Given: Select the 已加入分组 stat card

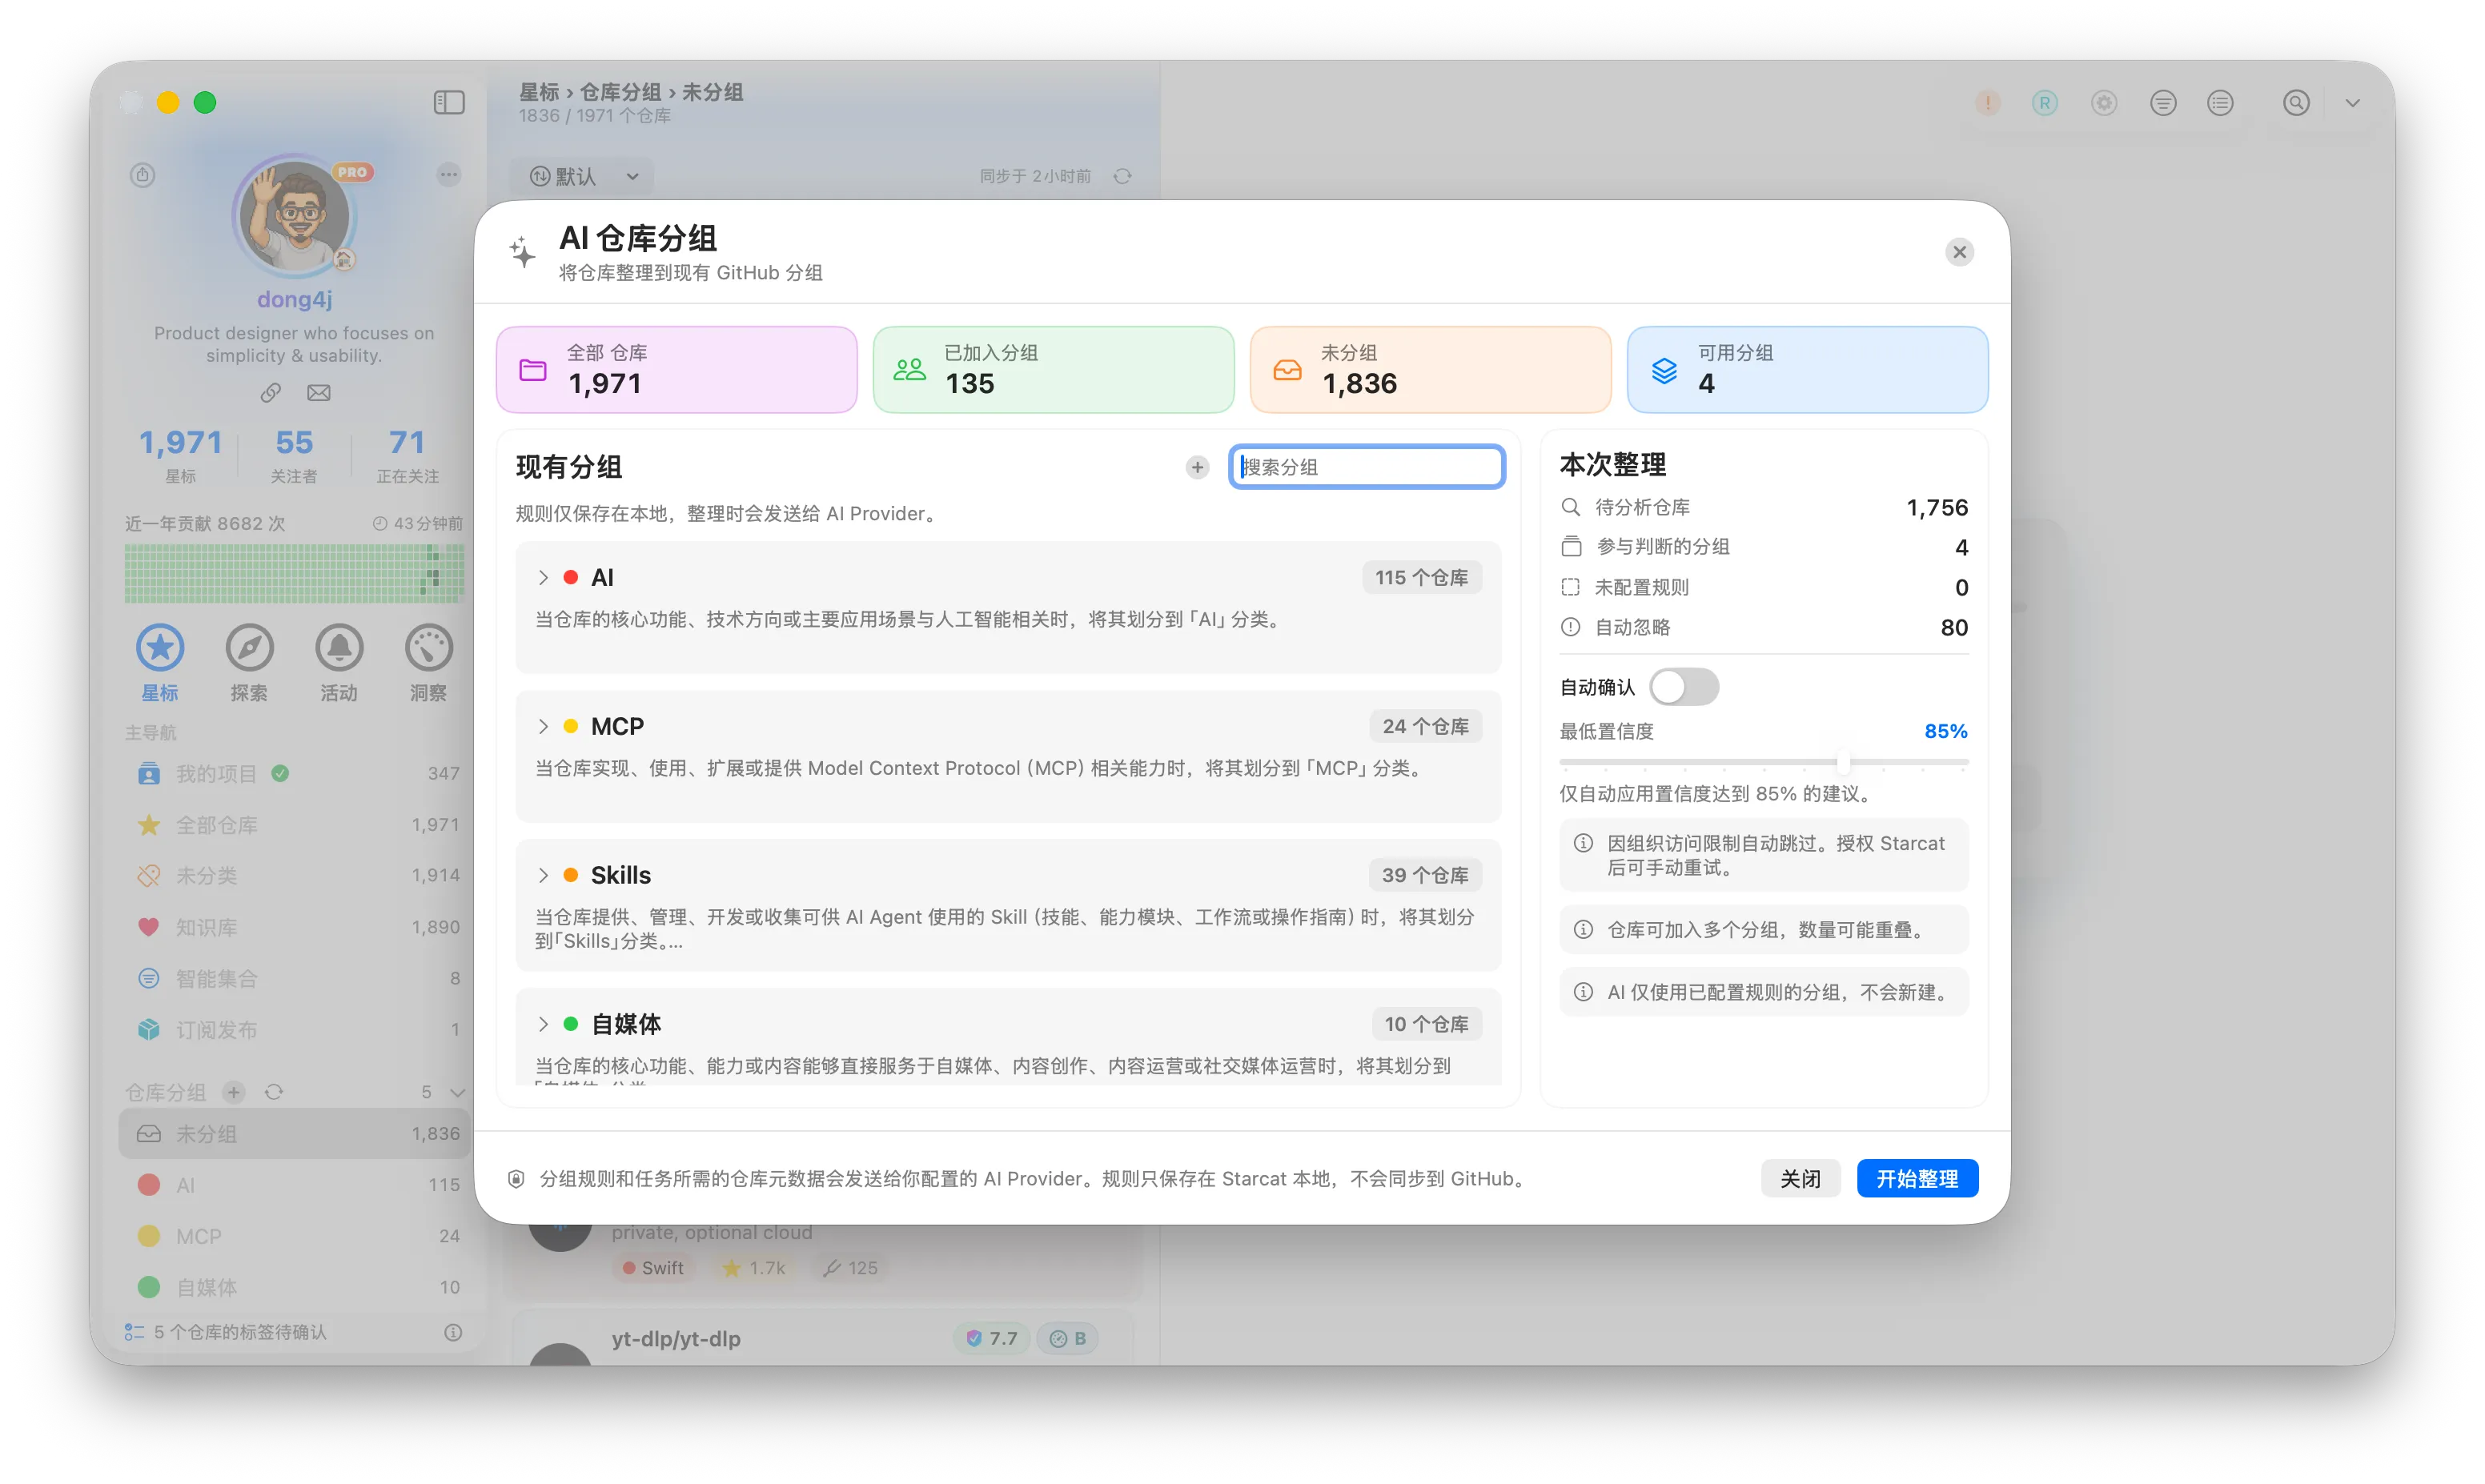Looking at the screenshot, I should (1054, 369).
